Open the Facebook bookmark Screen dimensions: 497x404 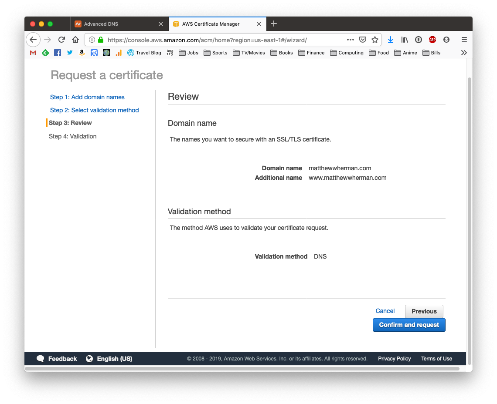point(58,53)
